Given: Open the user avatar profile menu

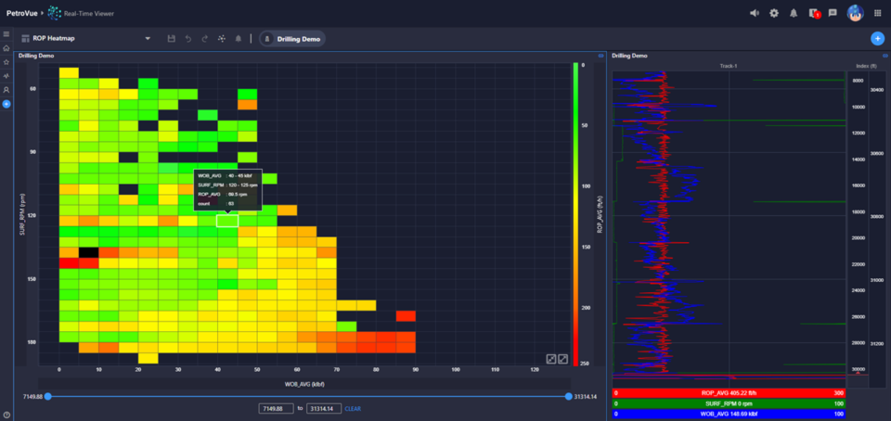Looking at the screenshot, I should [855, 13].
